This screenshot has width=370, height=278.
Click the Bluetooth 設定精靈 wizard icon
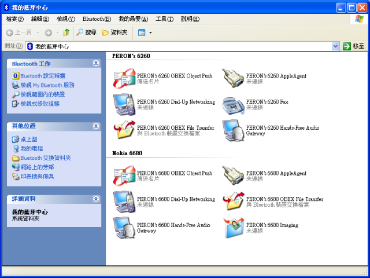(x=16, y=76)
